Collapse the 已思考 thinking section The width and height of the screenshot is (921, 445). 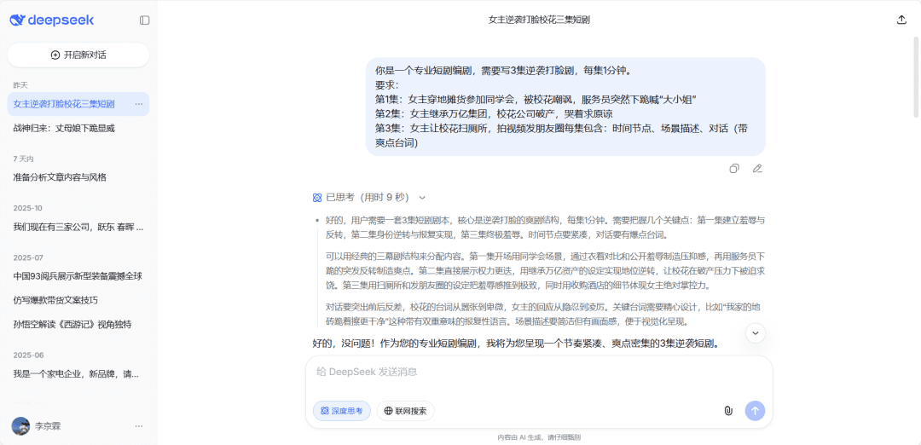click(x=421, y=198)
